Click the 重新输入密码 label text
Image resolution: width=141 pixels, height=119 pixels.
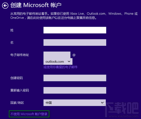(19, 90)
